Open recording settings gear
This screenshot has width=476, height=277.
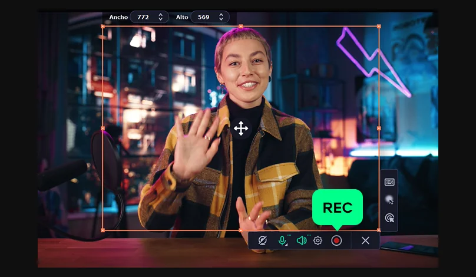pyautogui.click(x=318, y=240)
